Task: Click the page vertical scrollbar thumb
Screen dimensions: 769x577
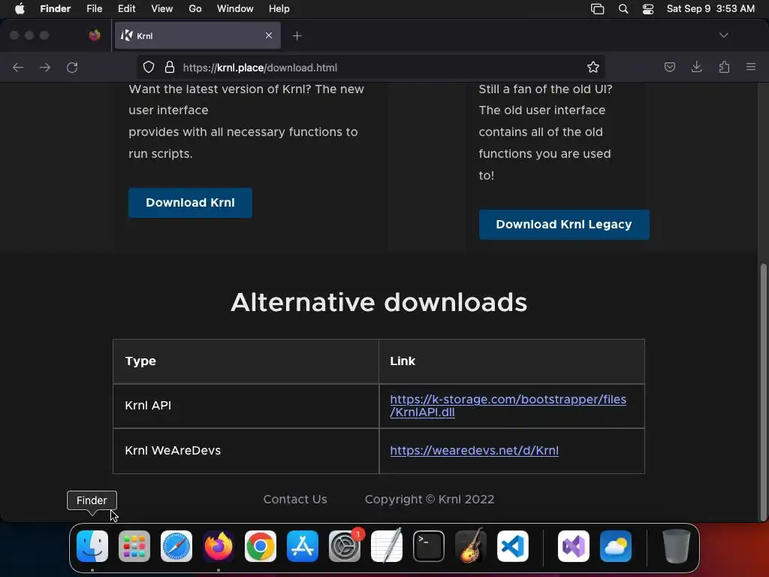Action: 763,391
